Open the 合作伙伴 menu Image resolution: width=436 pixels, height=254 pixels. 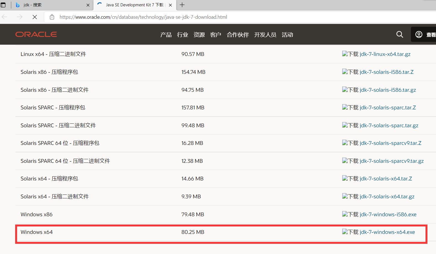pyautogui.click(x=238, y=35)
